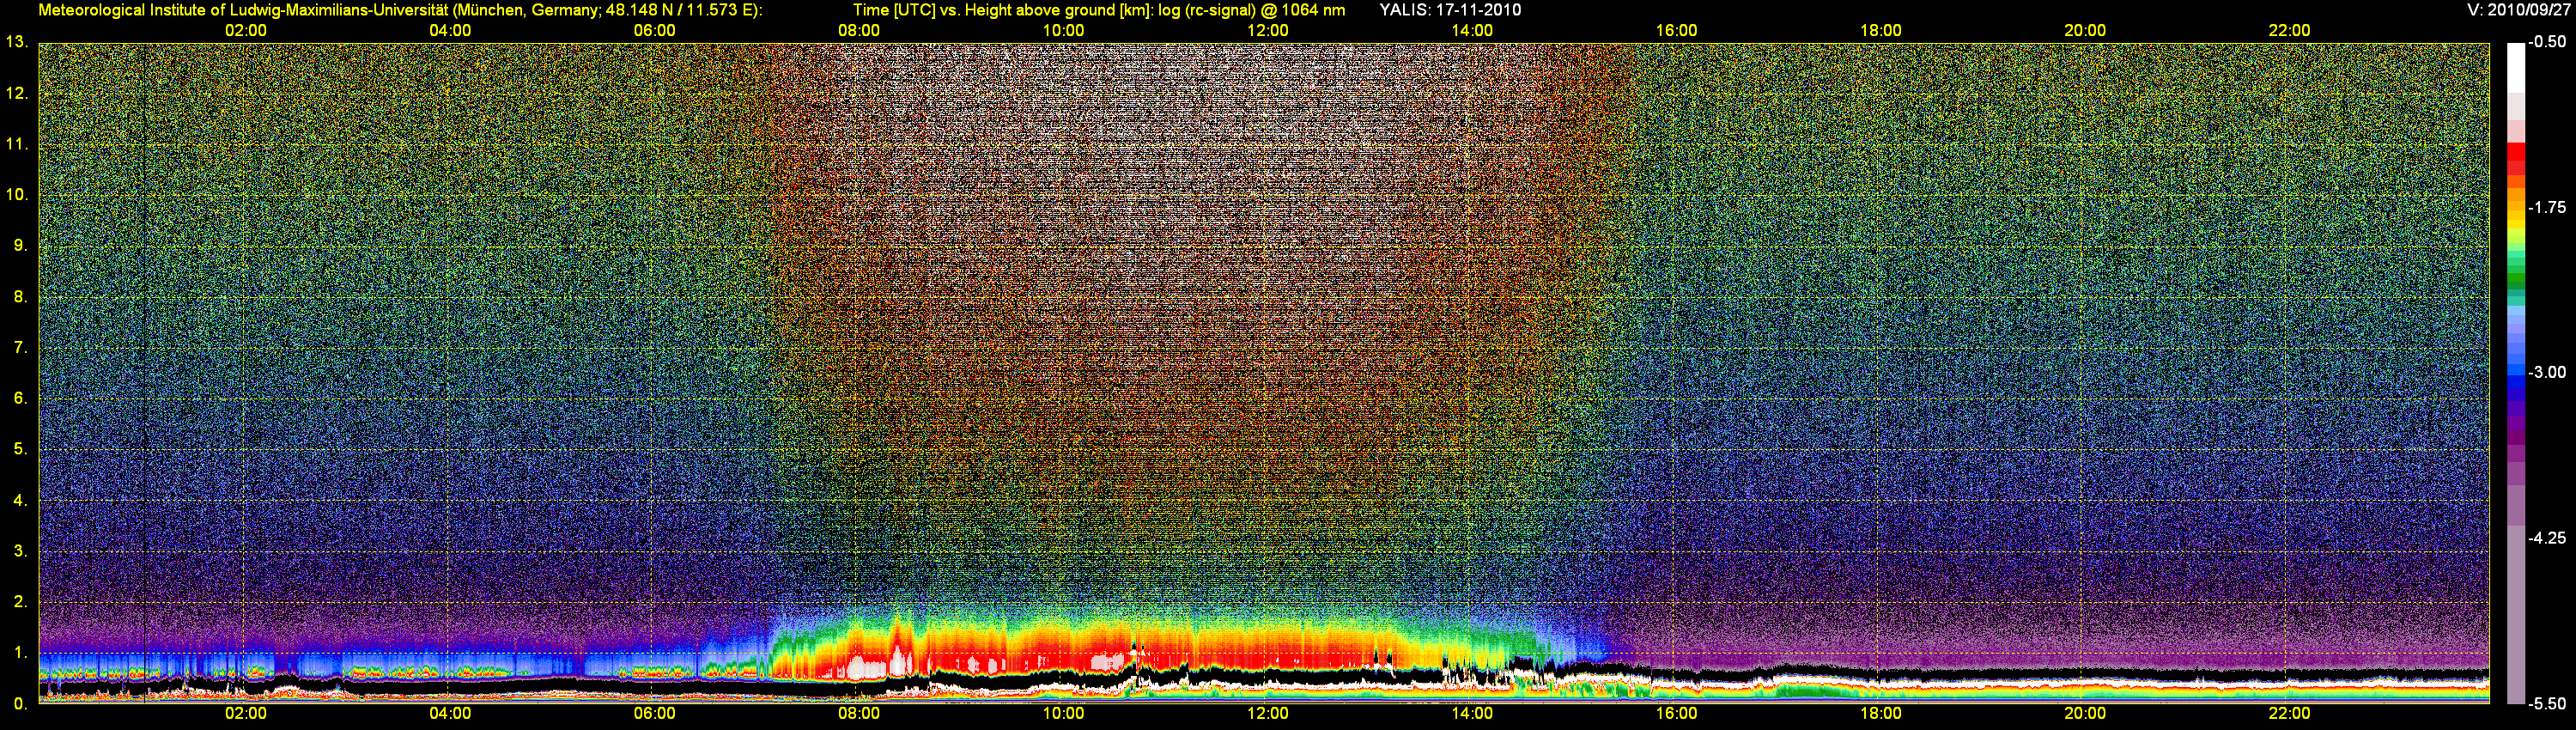Click the 1. km height axis label
This screenshot has width=2576, height=730.
pos(20,653)
